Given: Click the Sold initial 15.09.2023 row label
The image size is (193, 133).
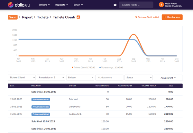Looking at the screenshot, I should point(44,92).
